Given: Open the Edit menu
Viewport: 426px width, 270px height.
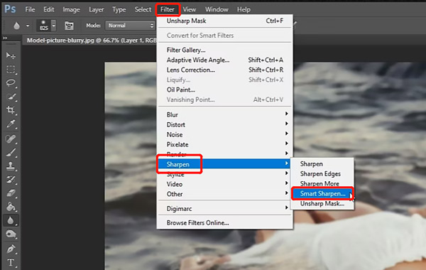Looking at the screenshot, I should [x=48, y=9].
